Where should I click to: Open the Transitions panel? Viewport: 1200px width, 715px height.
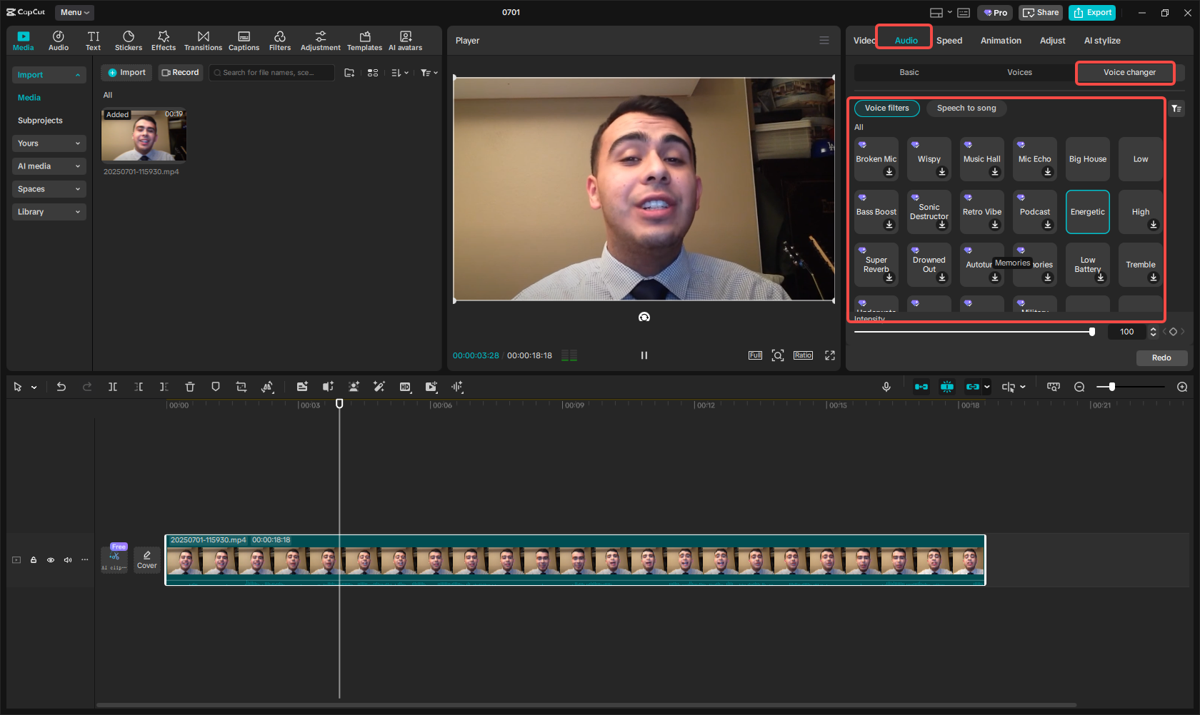tap(203, 41)
